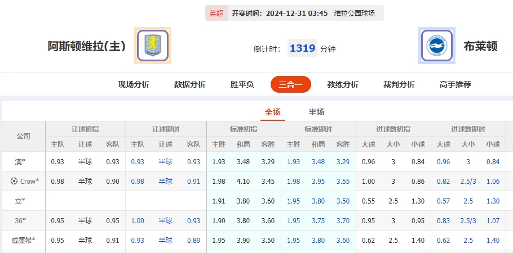Image resolution: width=513 pixels, height=253 pixels.
Task: Select the 全场 odds view
Action: [x=273, y=112]
